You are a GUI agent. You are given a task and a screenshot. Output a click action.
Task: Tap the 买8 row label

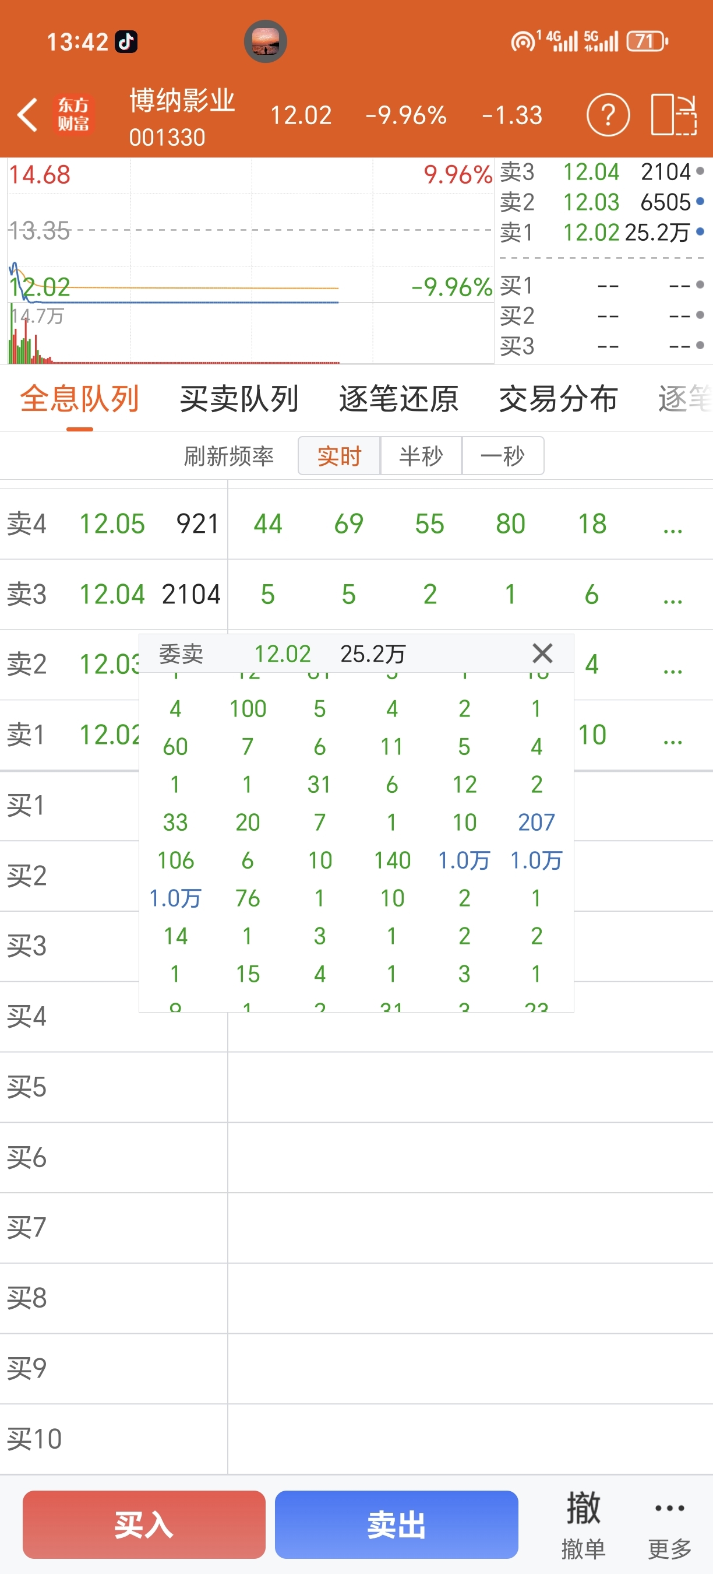click(26, 1298)
